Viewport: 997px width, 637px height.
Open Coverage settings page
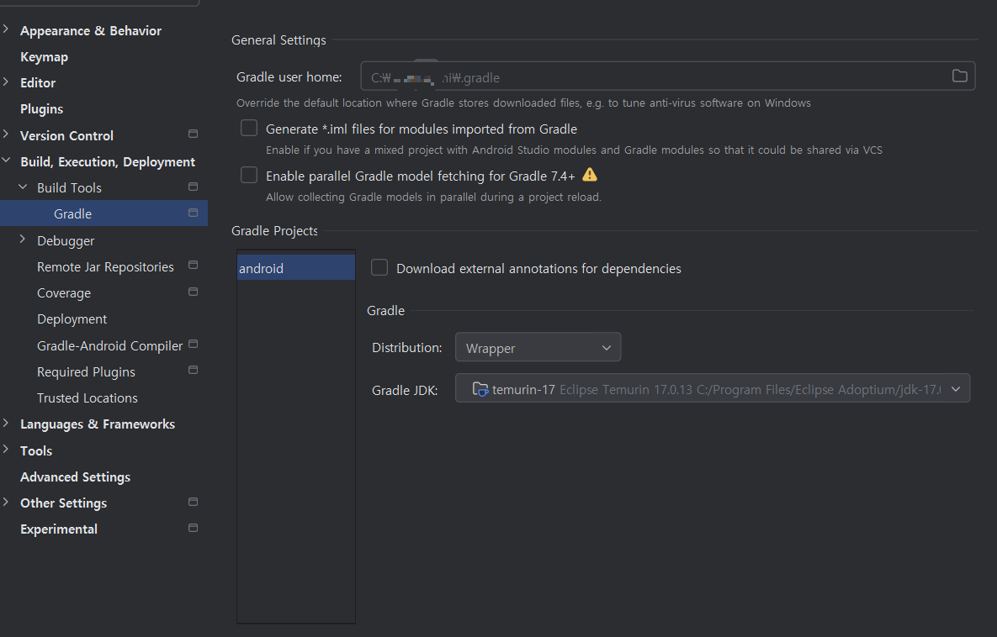64,292
